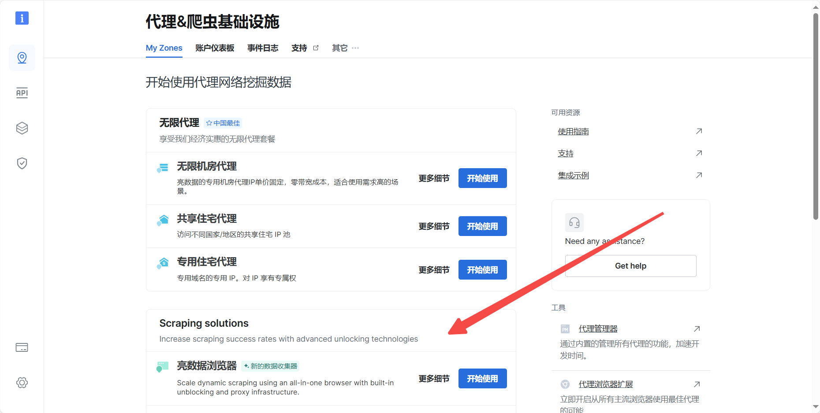The width and height of the screenshot is (820, 413).
Task: Open the billing card icon in sidebar
Action: (22, 347)
